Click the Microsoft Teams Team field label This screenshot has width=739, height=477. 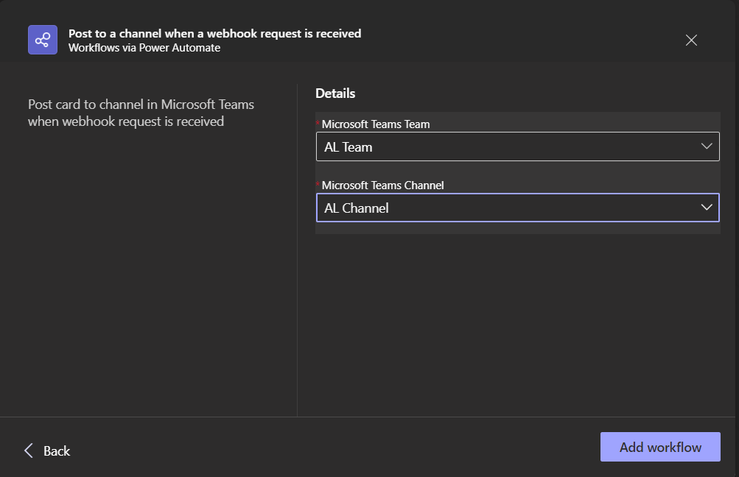(x=376, y=124)
